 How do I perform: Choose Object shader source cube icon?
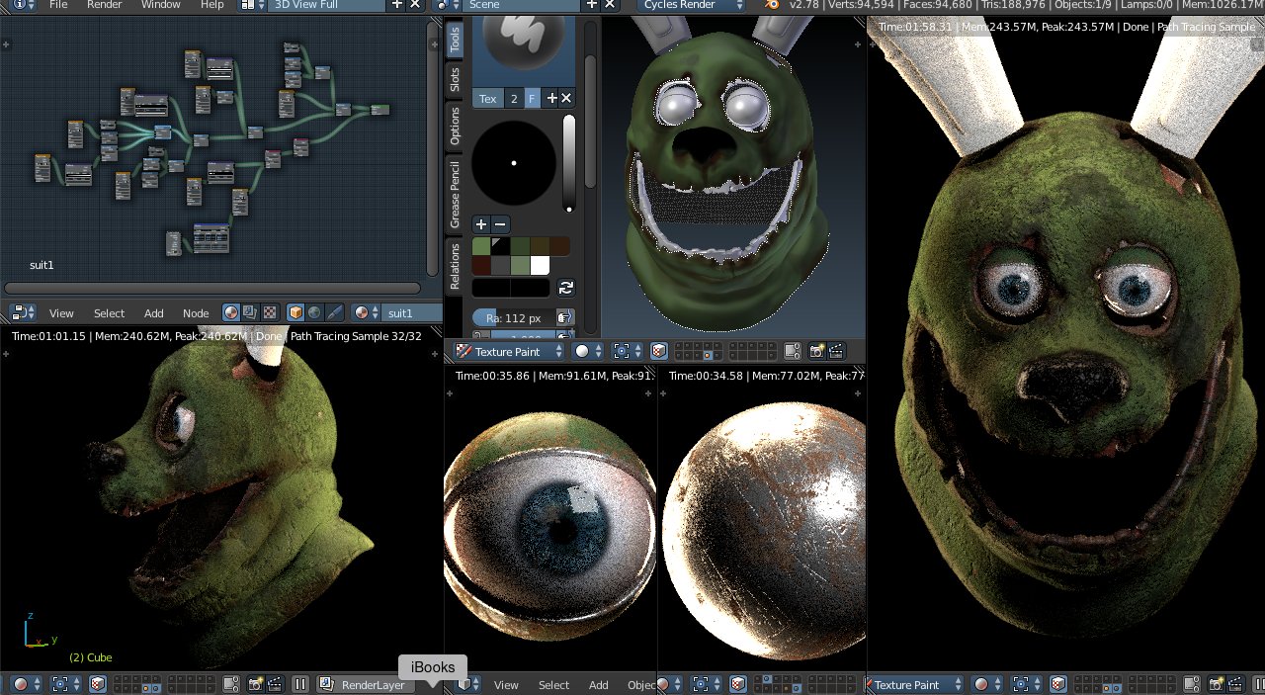click(295, 312)
